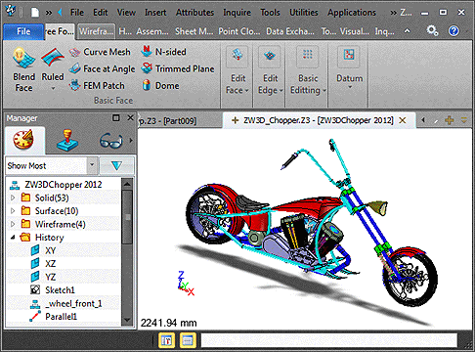Switch to the Sheet Metal ribbon tab
Viewport: 475px width, 352px height.
tap(194, 31)
